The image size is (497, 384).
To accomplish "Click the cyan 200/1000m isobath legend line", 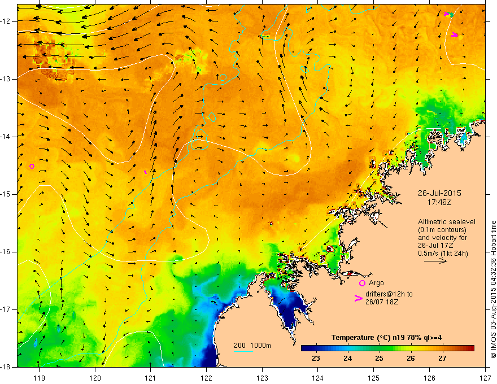I will tap(243, 351).
